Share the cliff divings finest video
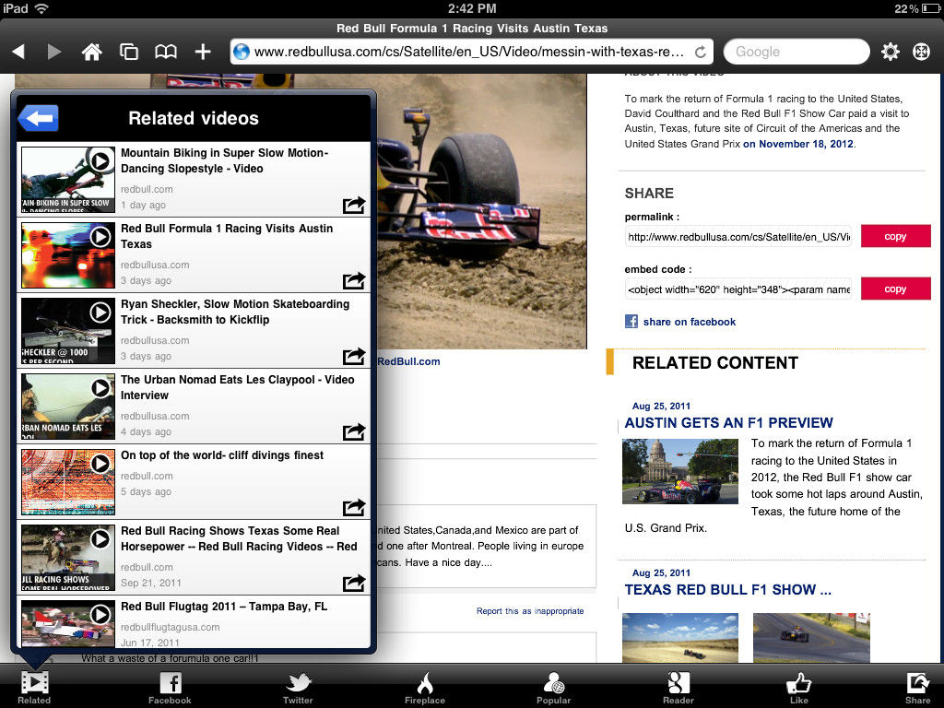Screen dimensions: 944x708 [x=354, y=508]
